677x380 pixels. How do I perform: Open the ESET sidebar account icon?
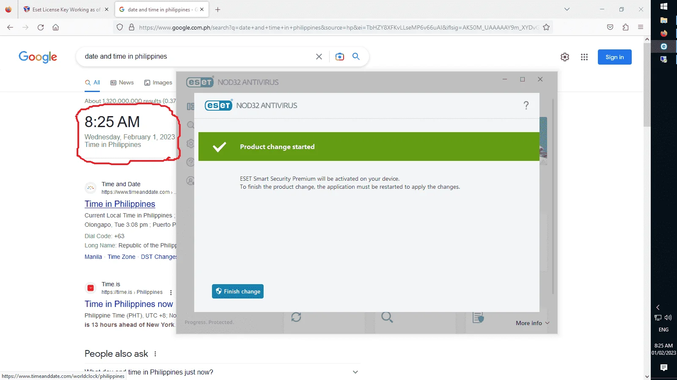point(191,181)
